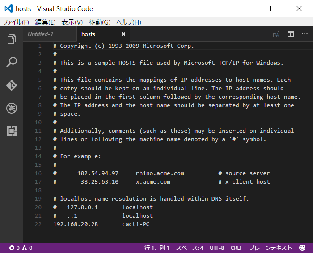Open the Debug view in activity bar
Image resolution: width=313 pixels, height=253 pixels.
click(12, 108)
